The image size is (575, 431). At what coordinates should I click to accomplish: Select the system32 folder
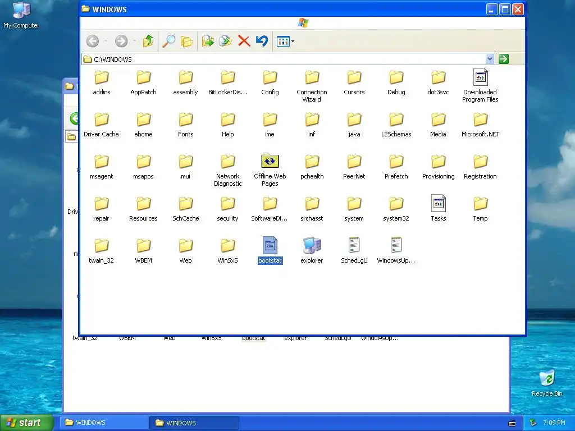(x=396, y=209)
